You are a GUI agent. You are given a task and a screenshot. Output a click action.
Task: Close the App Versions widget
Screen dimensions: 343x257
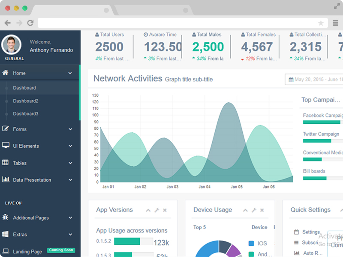coord(165,210)
